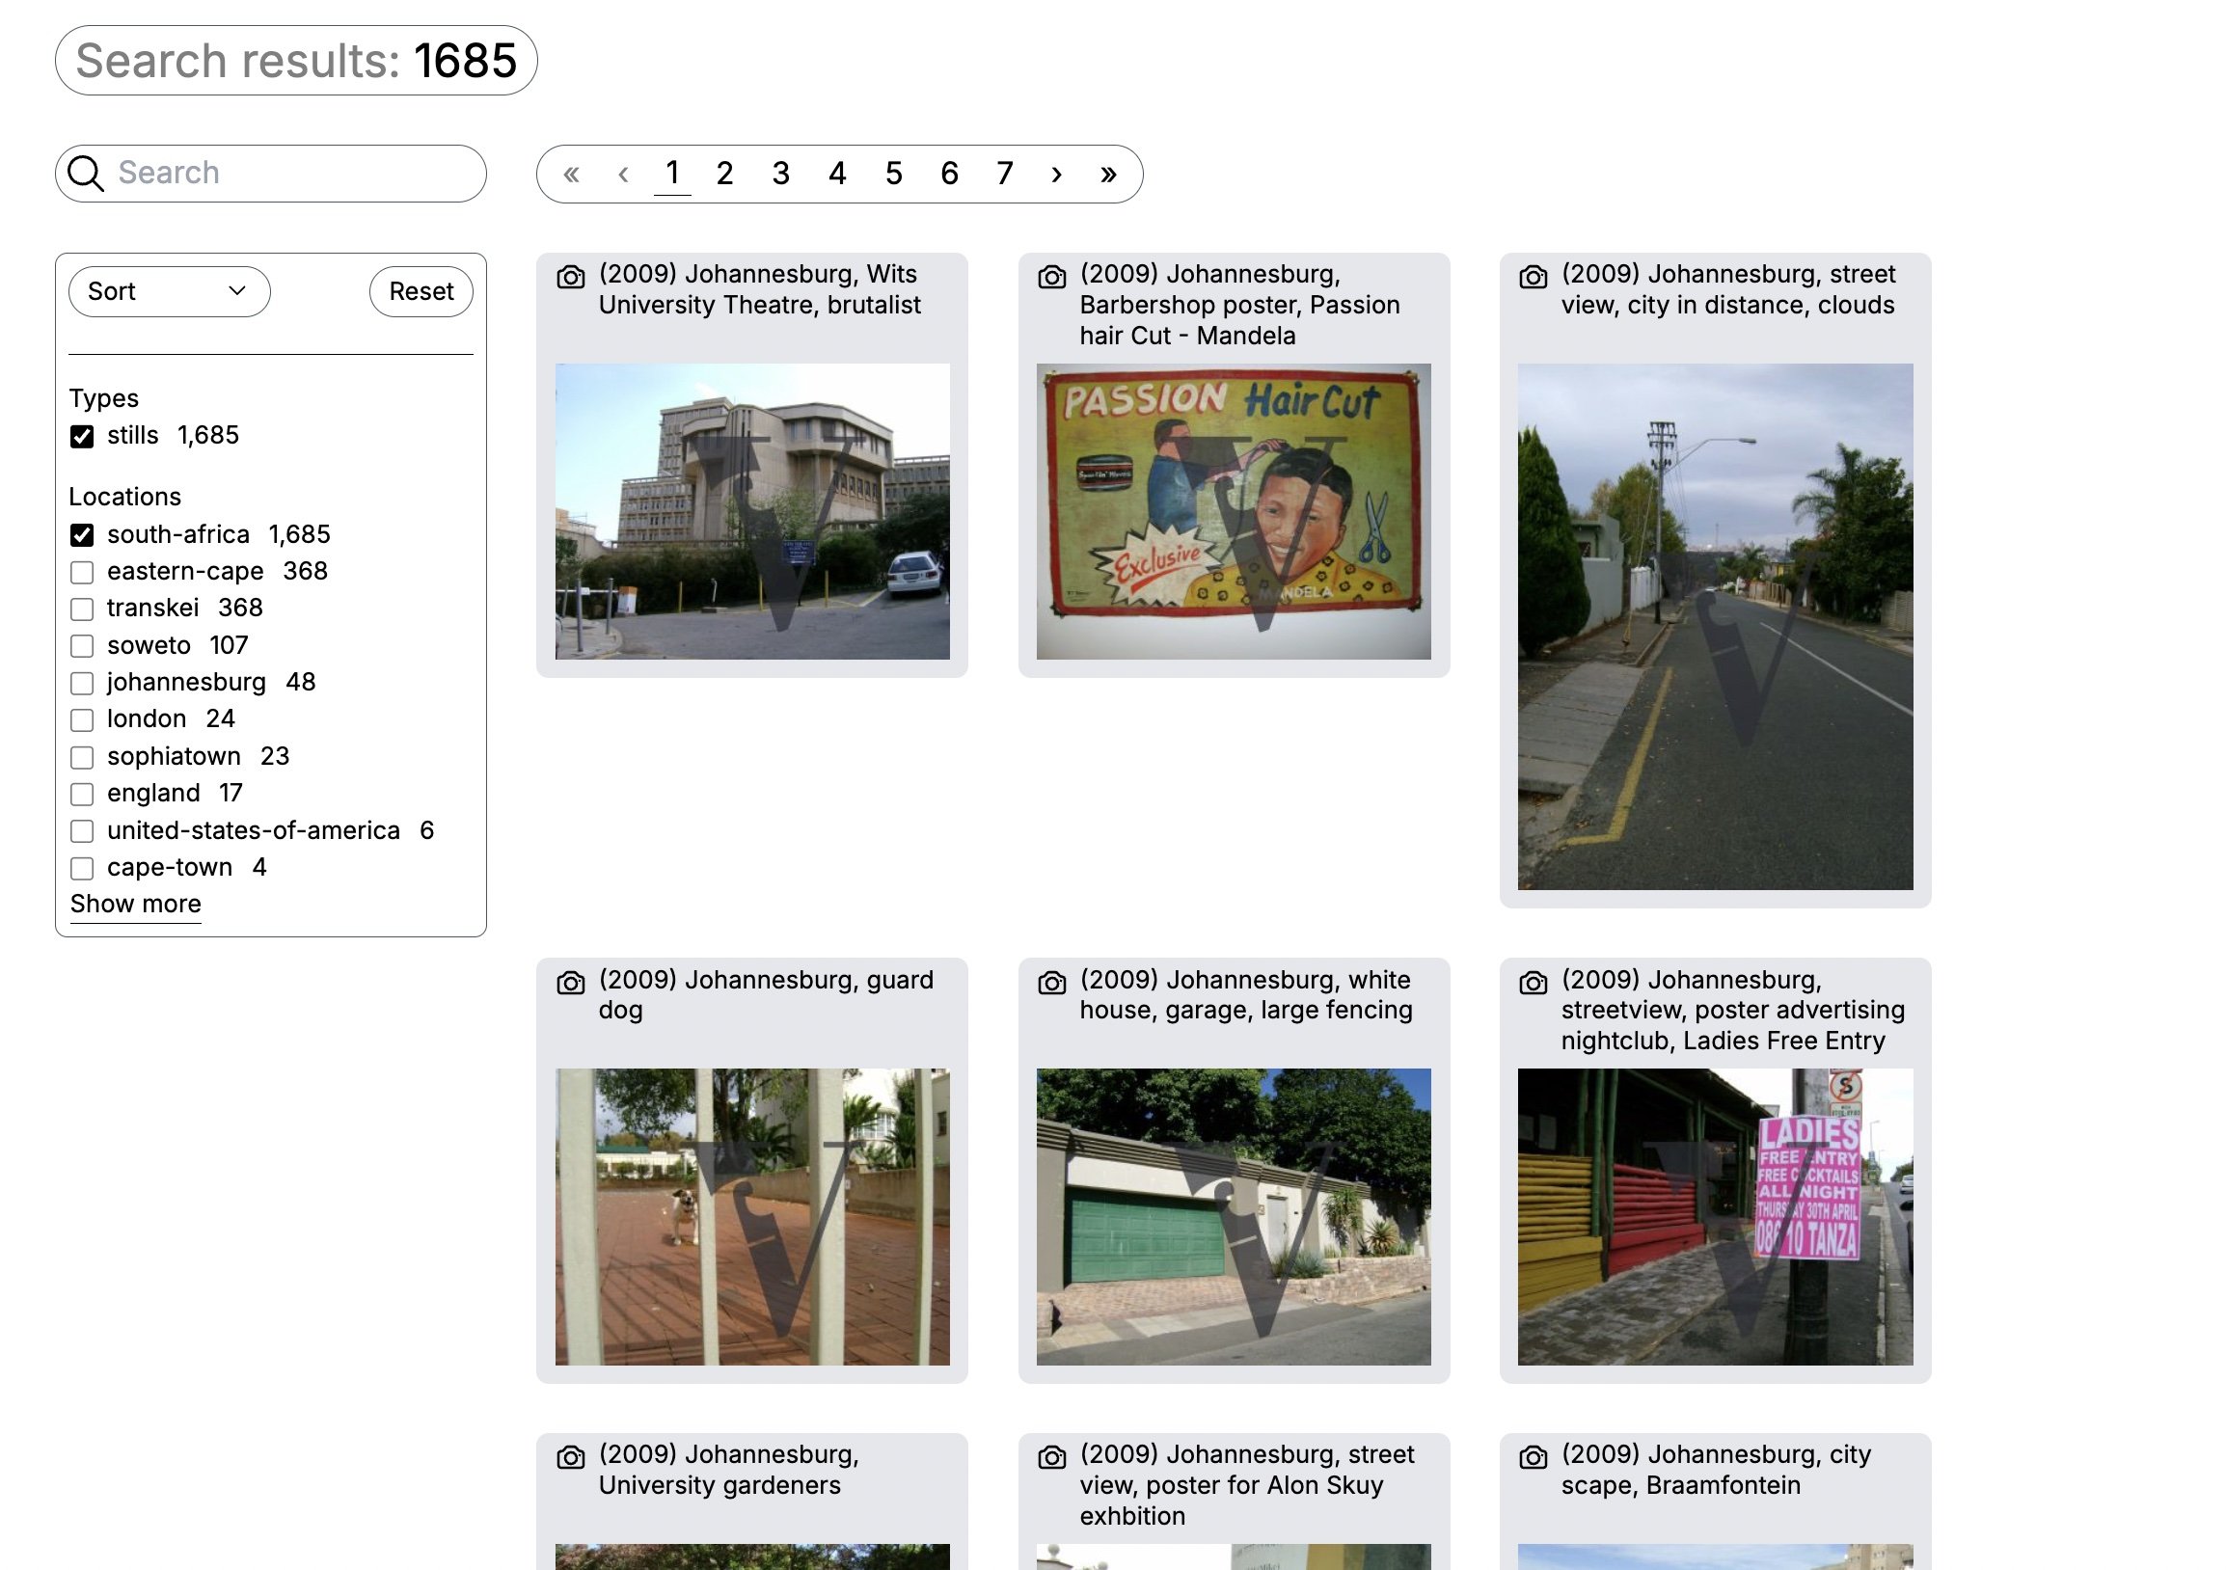The image size is (2226, 1570).
Task: Go to first page with double-left arrow
Action: point(571,175)
